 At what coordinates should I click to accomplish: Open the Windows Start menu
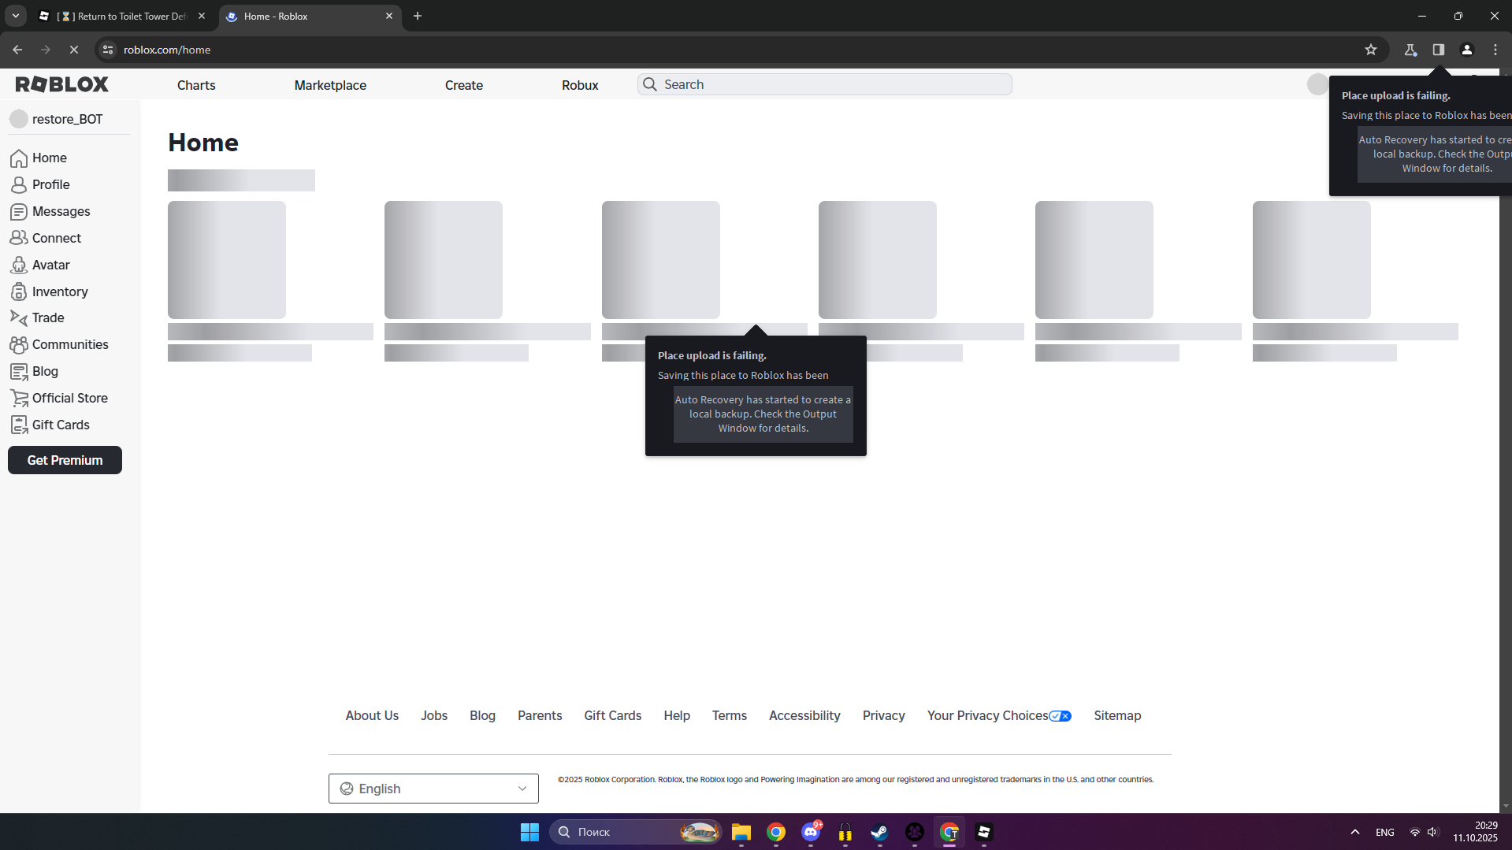pos(529,832)
